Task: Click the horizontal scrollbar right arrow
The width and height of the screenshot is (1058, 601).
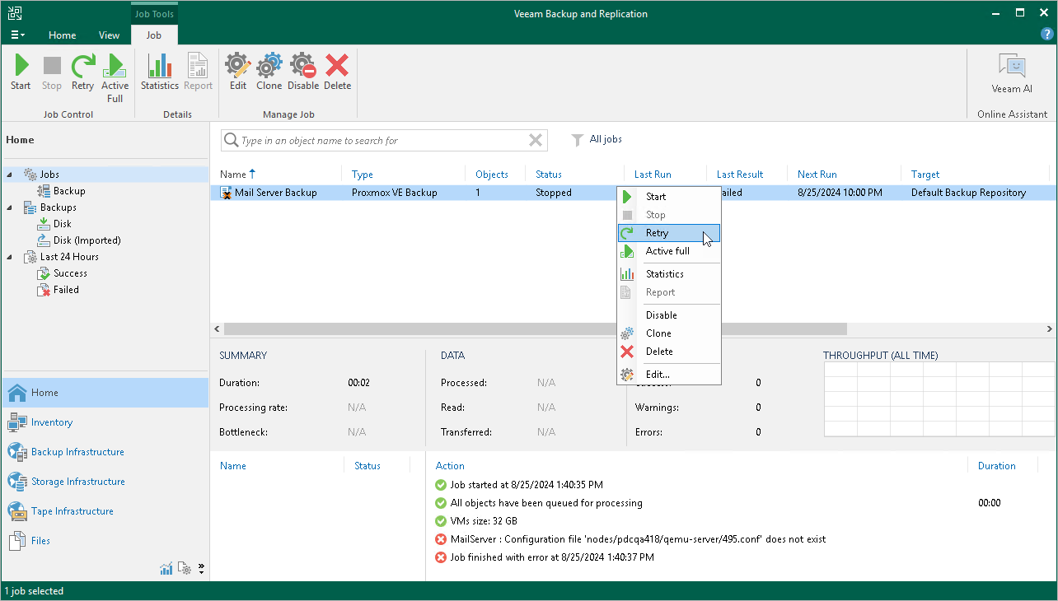Action: (1050, 329)
